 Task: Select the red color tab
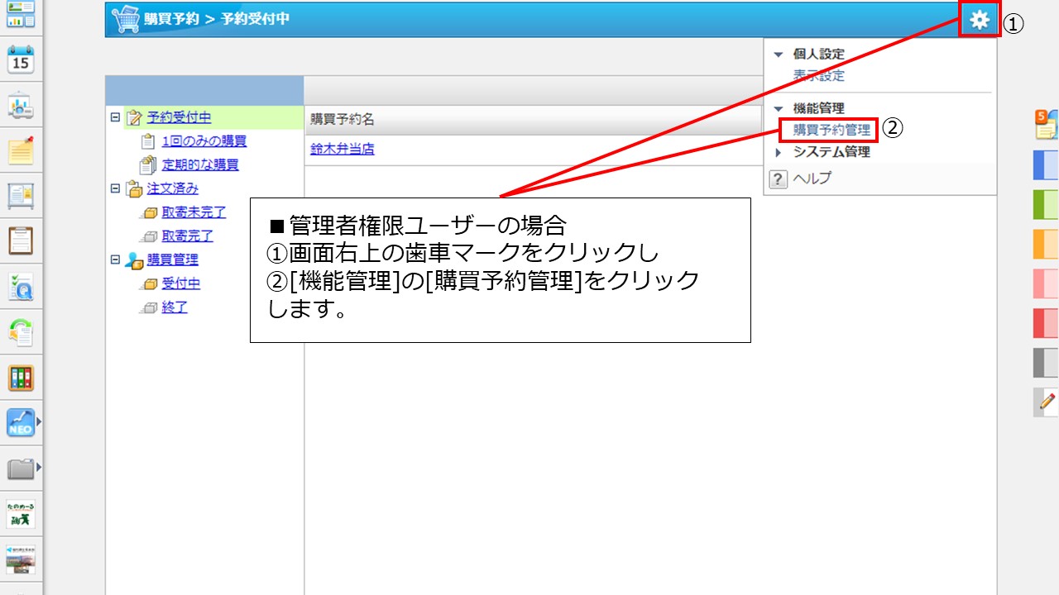coord(1047,323)
